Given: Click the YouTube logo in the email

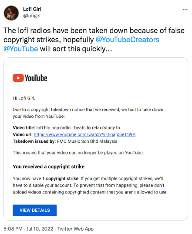Looking at the screenshot, I should click(30, 78).
